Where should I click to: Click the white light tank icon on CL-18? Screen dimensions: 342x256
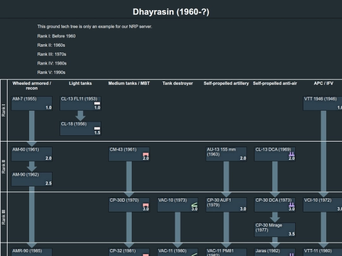[x=97, y=128]
